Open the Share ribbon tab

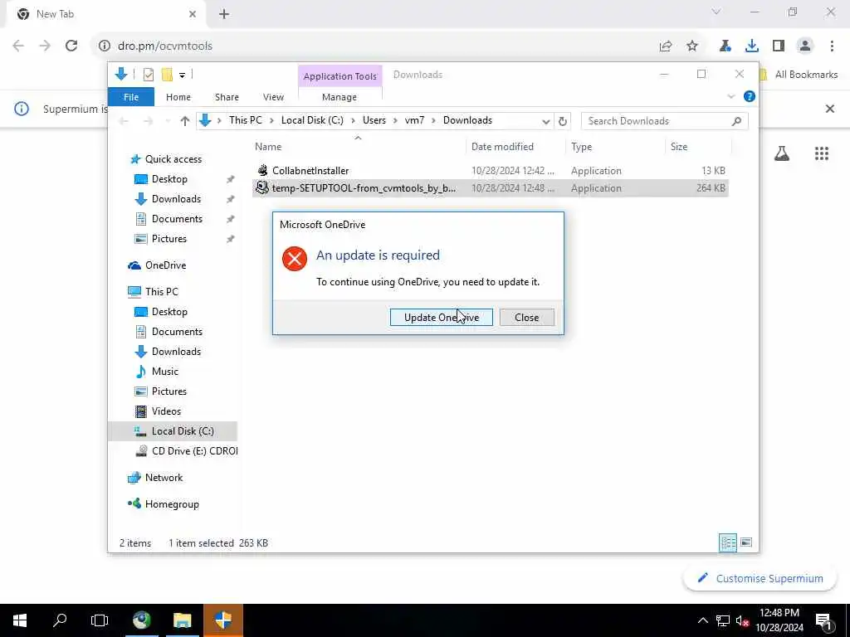tap(227, 97)
